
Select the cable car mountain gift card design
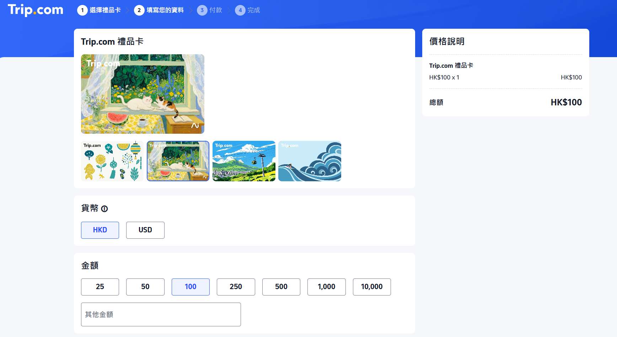244,161
